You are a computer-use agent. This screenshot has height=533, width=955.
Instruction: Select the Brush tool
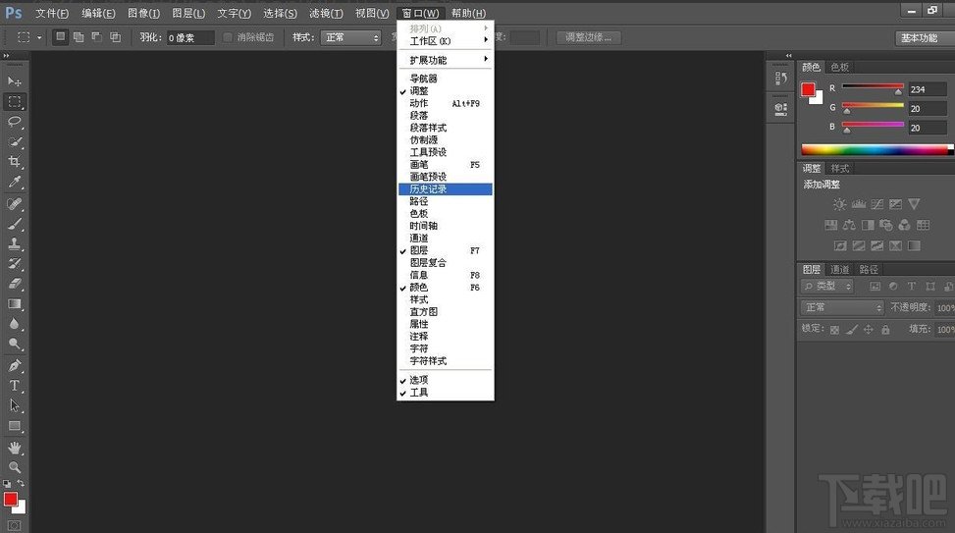coord(15,224)
